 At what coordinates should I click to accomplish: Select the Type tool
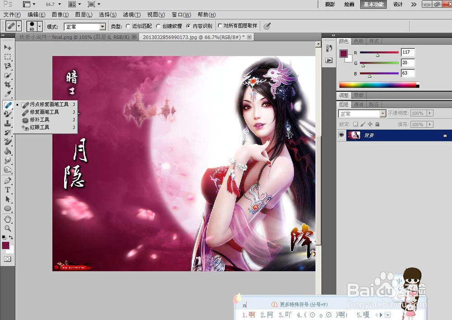pos(8,190)
